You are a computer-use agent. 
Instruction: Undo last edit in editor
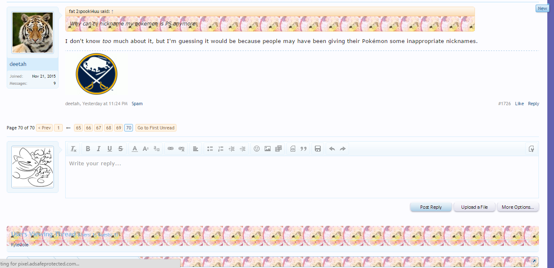click(332, 149)
